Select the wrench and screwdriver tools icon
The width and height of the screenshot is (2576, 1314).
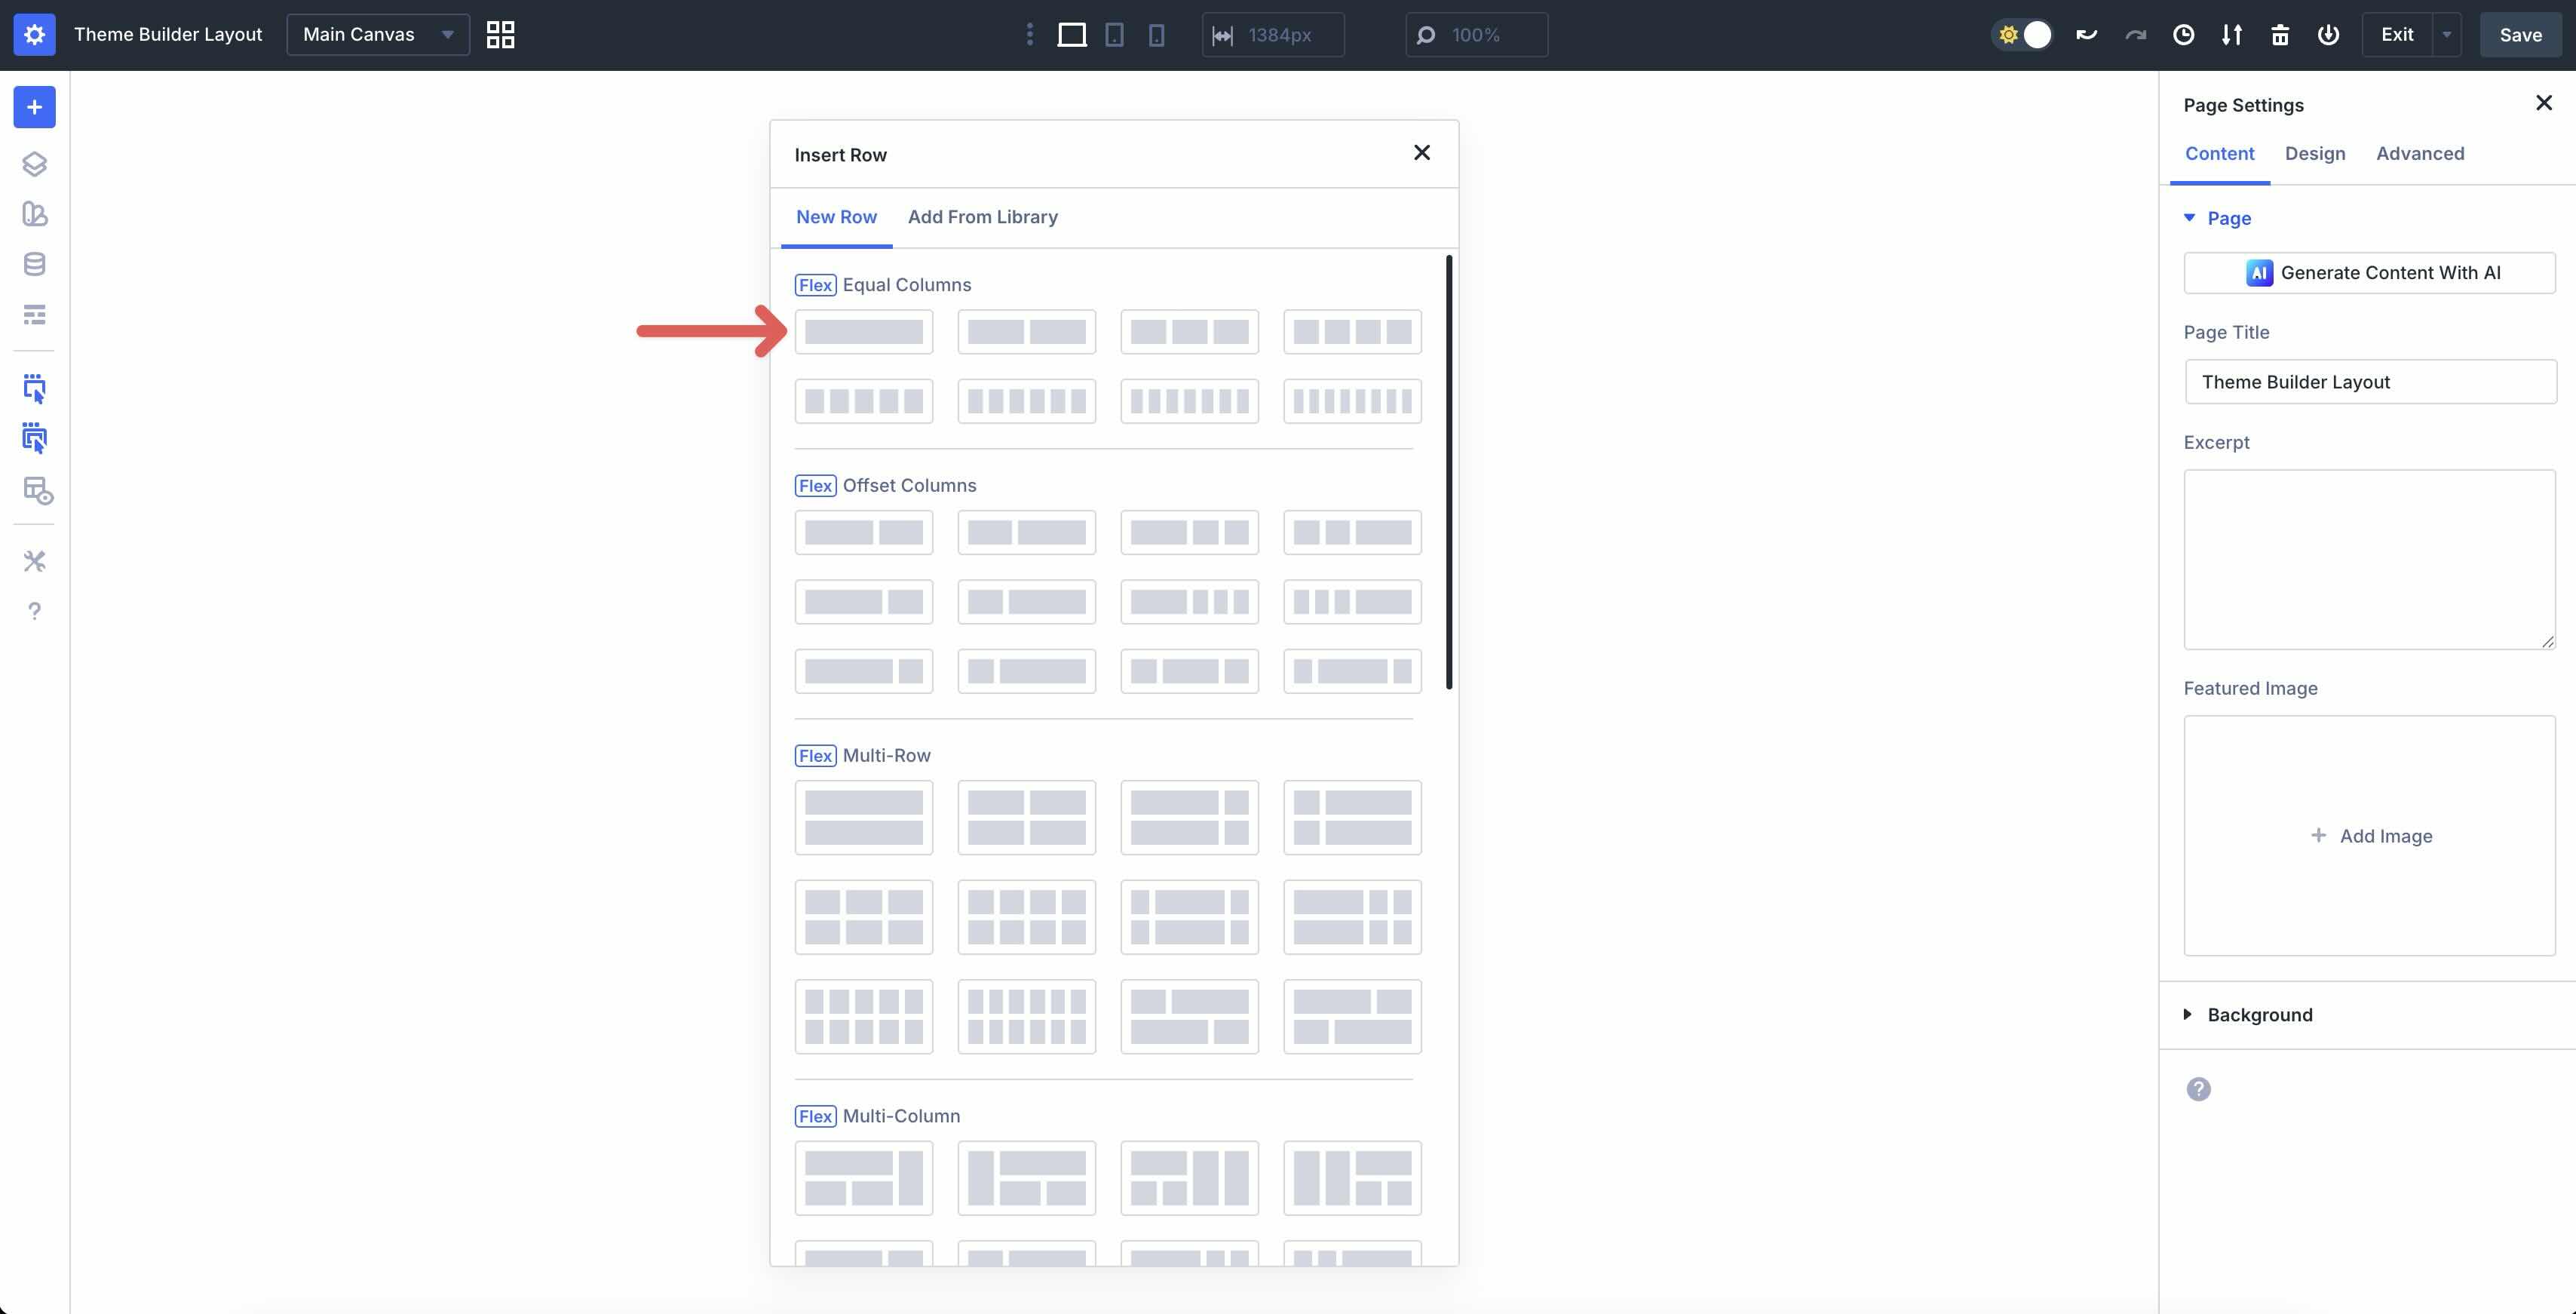tap(34, 561)
